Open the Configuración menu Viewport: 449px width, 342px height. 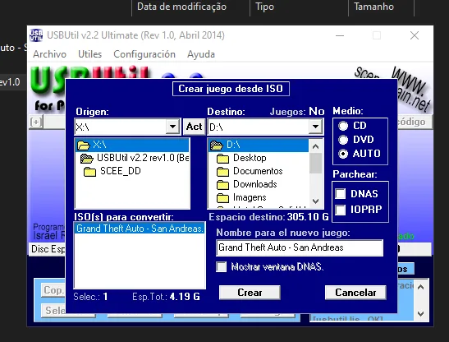coord(144,54)
